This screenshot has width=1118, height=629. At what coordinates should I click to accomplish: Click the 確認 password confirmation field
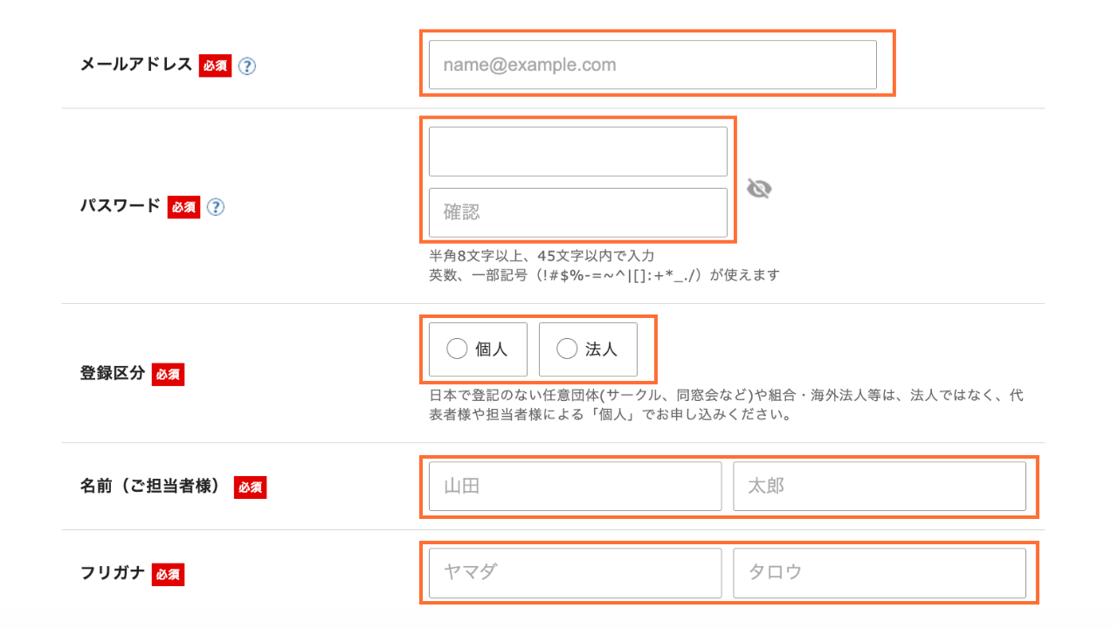coord(578,212)
